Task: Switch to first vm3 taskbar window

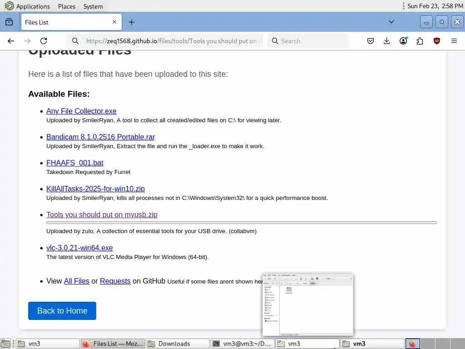Action: (48, 344)
